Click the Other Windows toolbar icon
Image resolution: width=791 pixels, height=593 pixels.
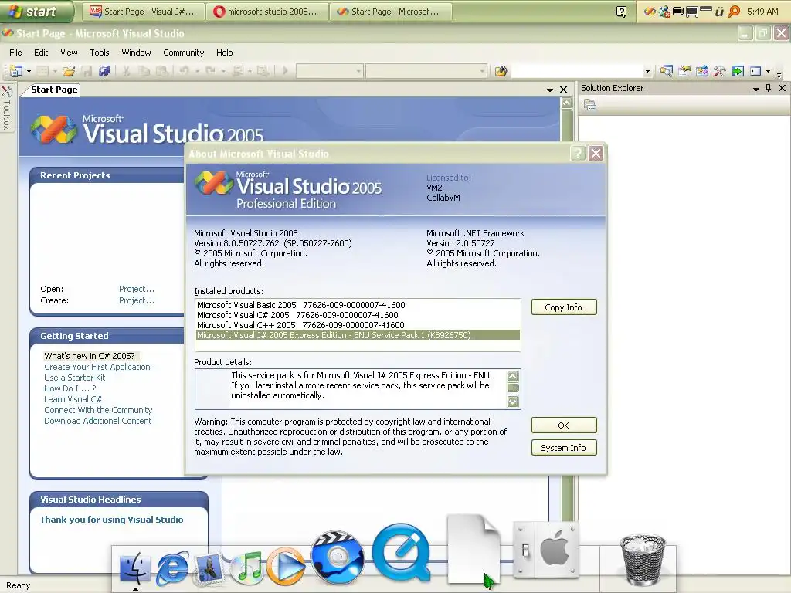755,71
